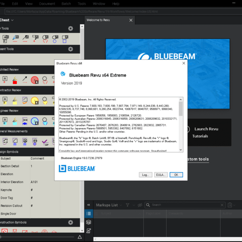
Task: Collapse the Contractor Review section
Action: (27, 90)
